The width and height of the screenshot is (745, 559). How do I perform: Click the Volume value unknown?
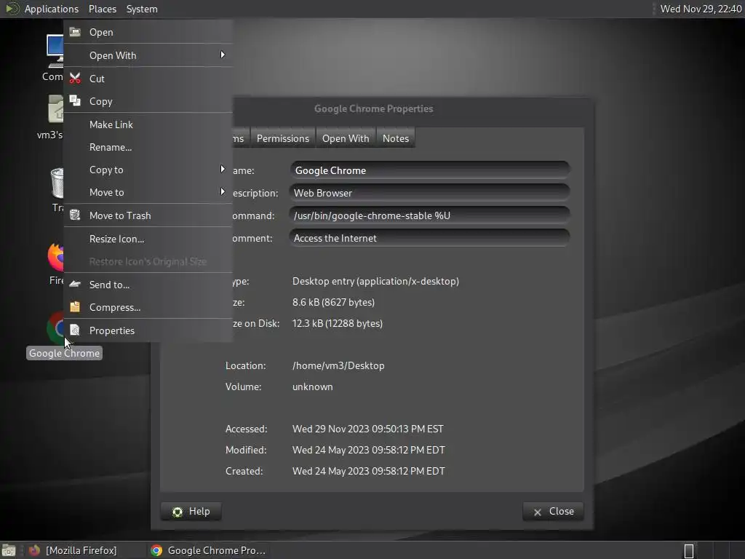click(312, 386)
